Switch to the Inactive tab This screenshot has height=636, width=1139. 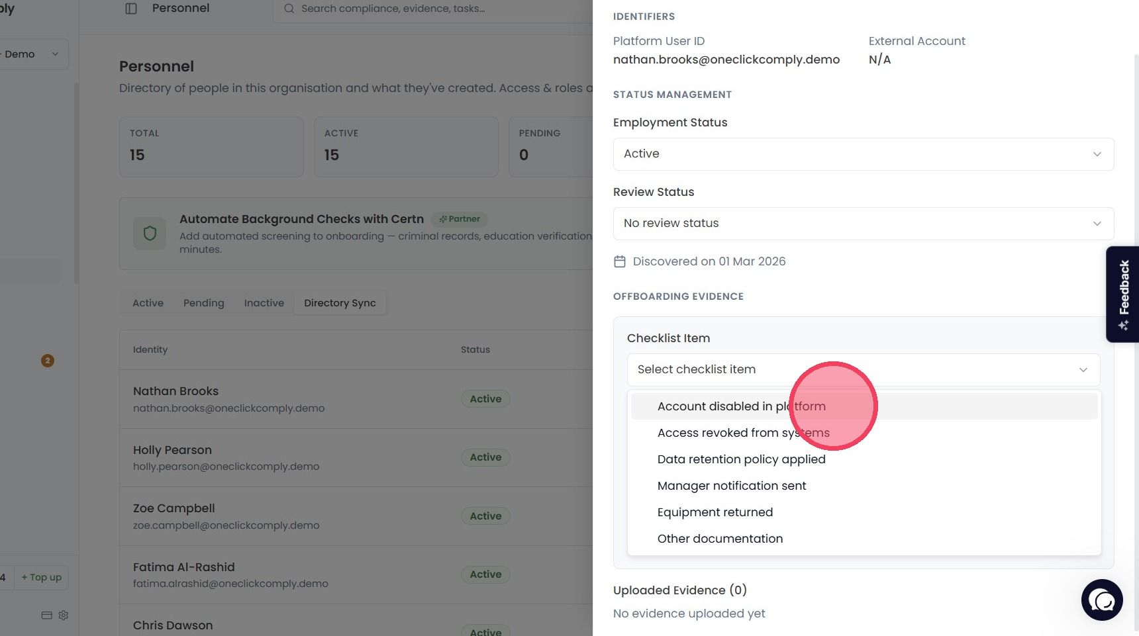tap(264, 303)
